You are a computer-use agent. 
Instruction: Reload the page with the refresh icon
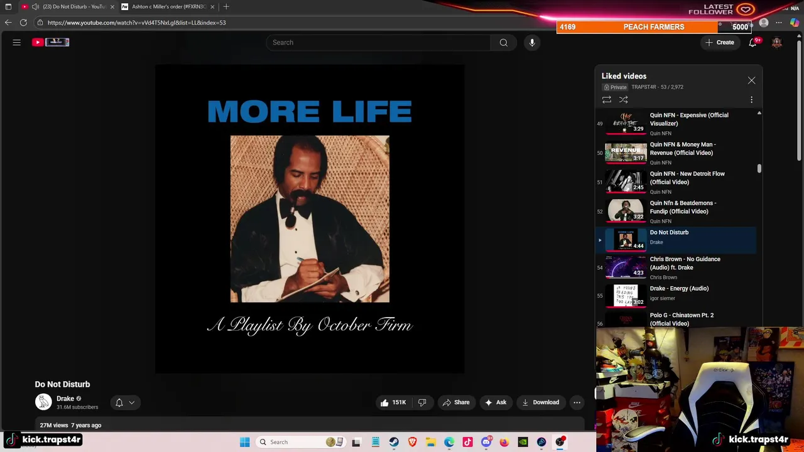click(x=23, y=23)
